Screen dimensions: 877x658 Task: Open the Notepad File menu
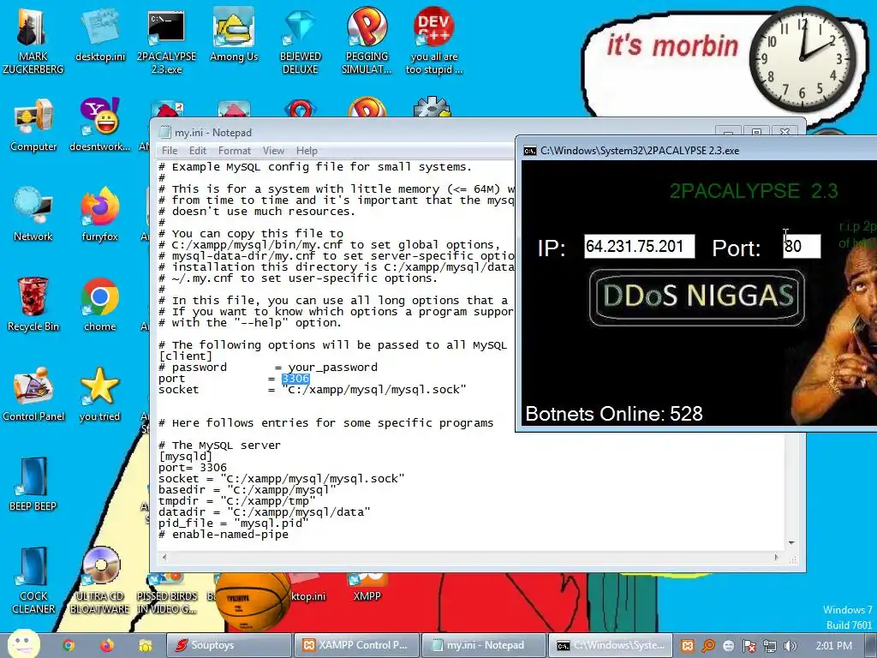[x=170, y=151]
